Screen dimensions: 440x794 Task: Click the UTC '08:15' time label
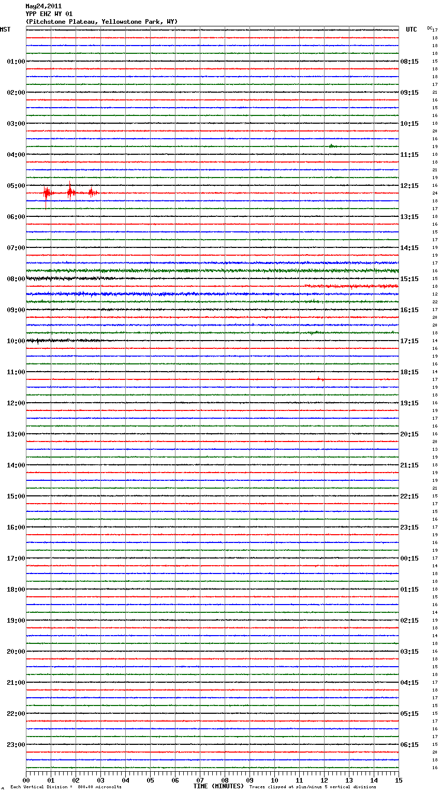pyautogui.click(x=409, y=62)
